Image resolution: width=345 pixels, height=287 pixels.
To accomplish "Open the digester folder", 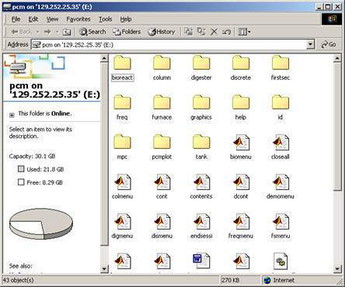I will [x=201, y=67].
